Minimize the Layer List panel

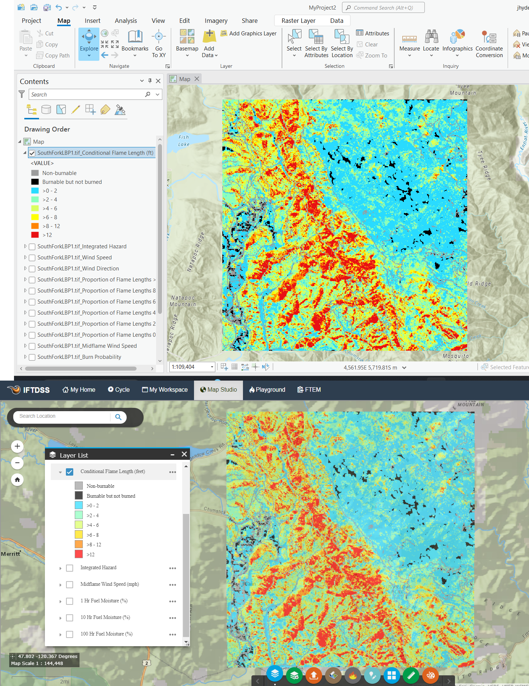point(172,455)
